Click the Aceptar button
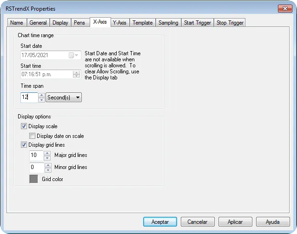 [x=160, y=222]
